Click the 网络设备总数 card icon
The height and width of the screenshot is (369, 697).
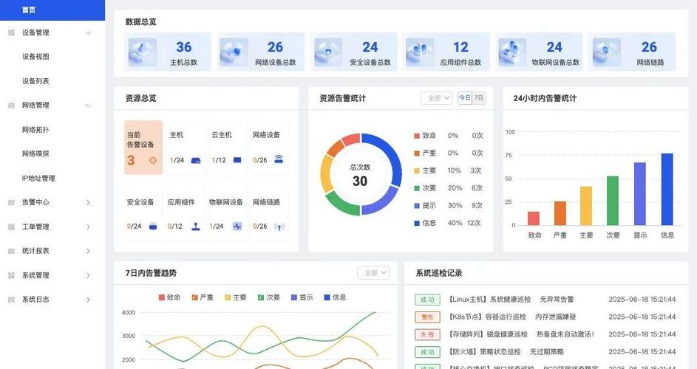pos(234,52)
